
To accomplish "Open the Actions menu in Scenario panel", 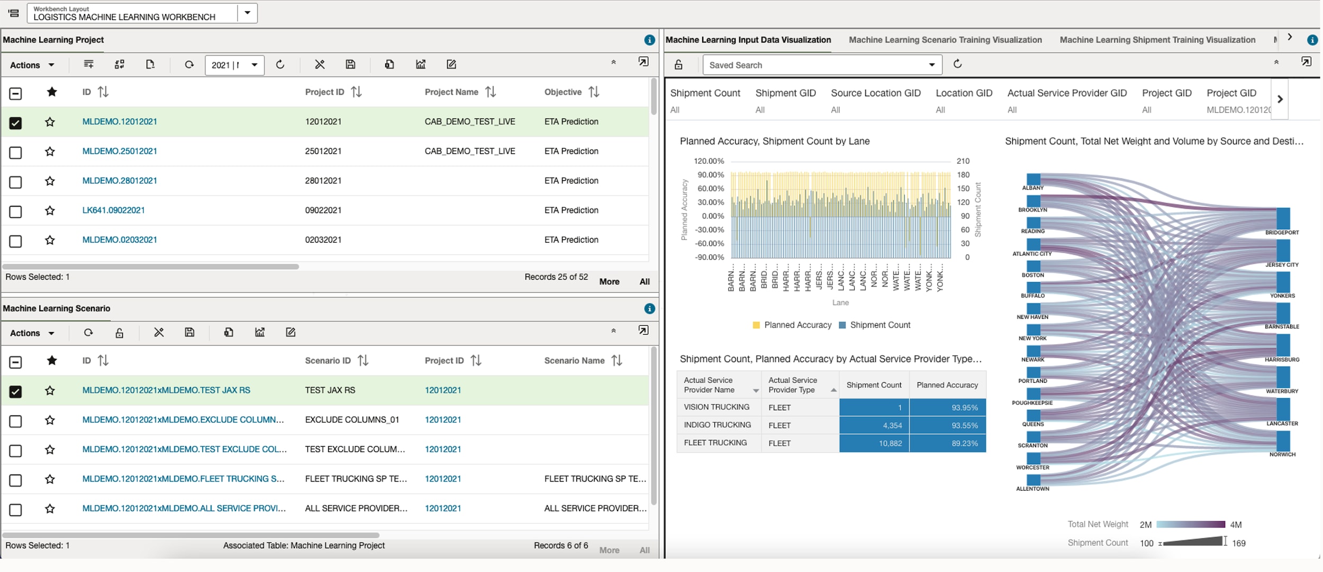I will (x=32, y=333).
